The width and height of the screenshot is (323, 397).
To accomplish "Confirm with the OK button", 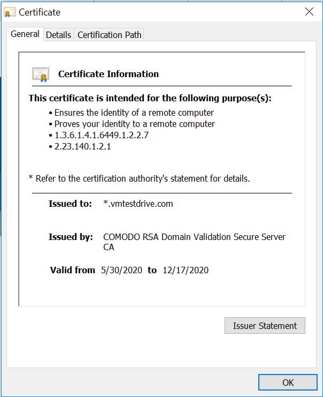I will pyautogui.click(x=288, y=382).
